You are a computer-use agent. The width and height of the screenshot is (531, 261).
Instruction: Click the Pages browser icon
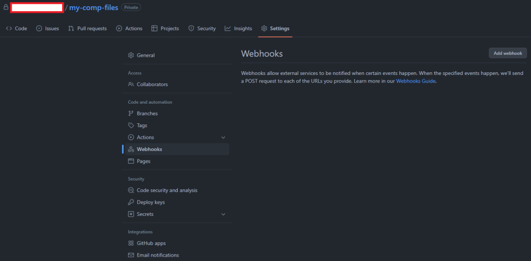[x=131, y=161]
